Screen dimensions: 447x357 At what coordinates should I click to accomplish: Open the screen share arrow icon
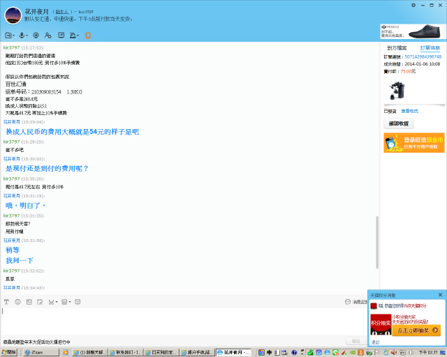(61, 36)
